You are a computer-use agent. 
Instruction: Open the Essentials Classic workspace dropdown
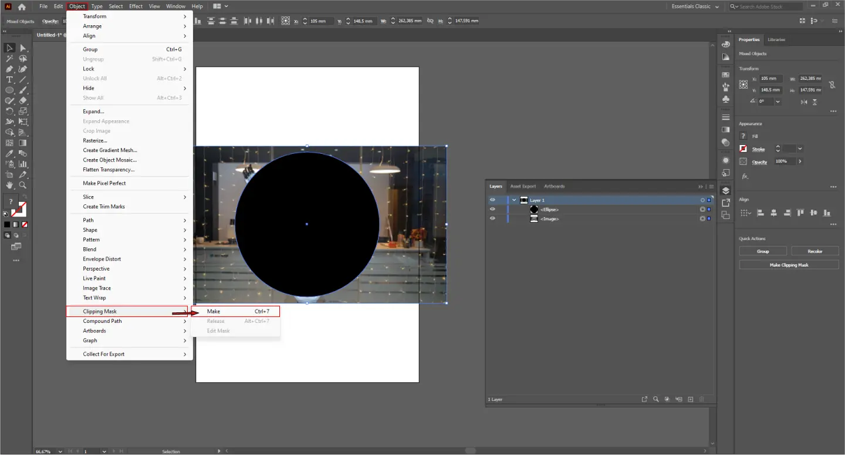695,6
